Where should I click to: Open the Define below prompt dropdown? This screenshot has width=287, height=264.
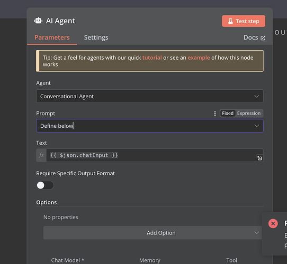pos(150,126)
